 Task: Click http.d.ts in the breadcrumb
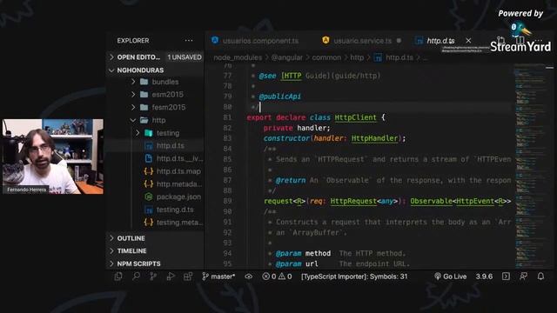(x=399, y=57)
